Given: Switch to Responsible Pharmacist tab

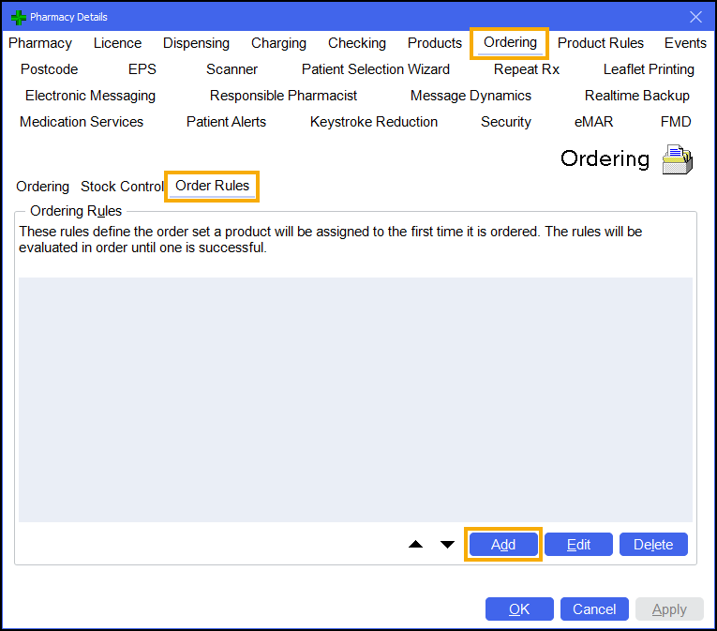Looking at the screenshot, I should [x=283, y=96].
